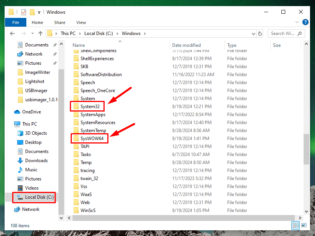The height and width of the screenshot is (236, 315).
Task: Click This PC in the address bar
Action: [x=68, y=33]
